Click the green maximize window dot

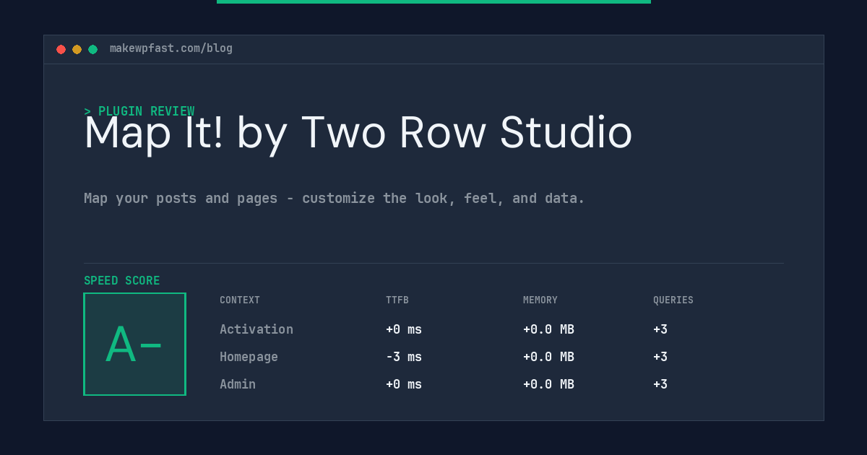[92, 49]
